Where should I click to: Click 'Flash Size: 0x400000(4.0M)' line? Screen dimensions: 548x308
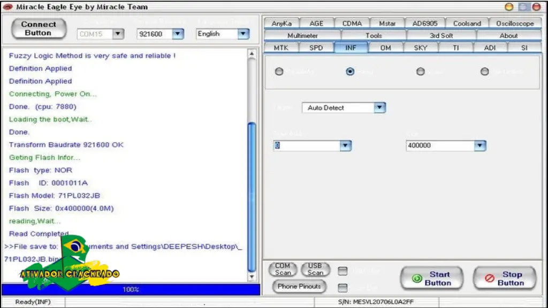(x=61, y=208)
